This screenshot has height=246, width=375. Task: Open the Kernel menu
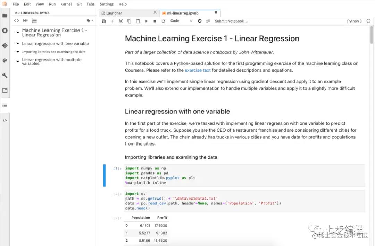pyautogui.click(x=66, y=4)
